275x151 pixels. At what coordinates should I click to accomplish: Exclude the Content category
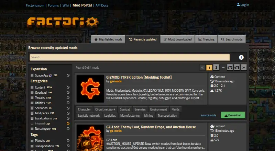[x=68, y=87]
